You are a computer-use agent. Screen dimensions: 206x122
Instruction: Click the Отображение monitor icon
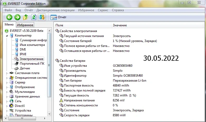tap(11, 87)
